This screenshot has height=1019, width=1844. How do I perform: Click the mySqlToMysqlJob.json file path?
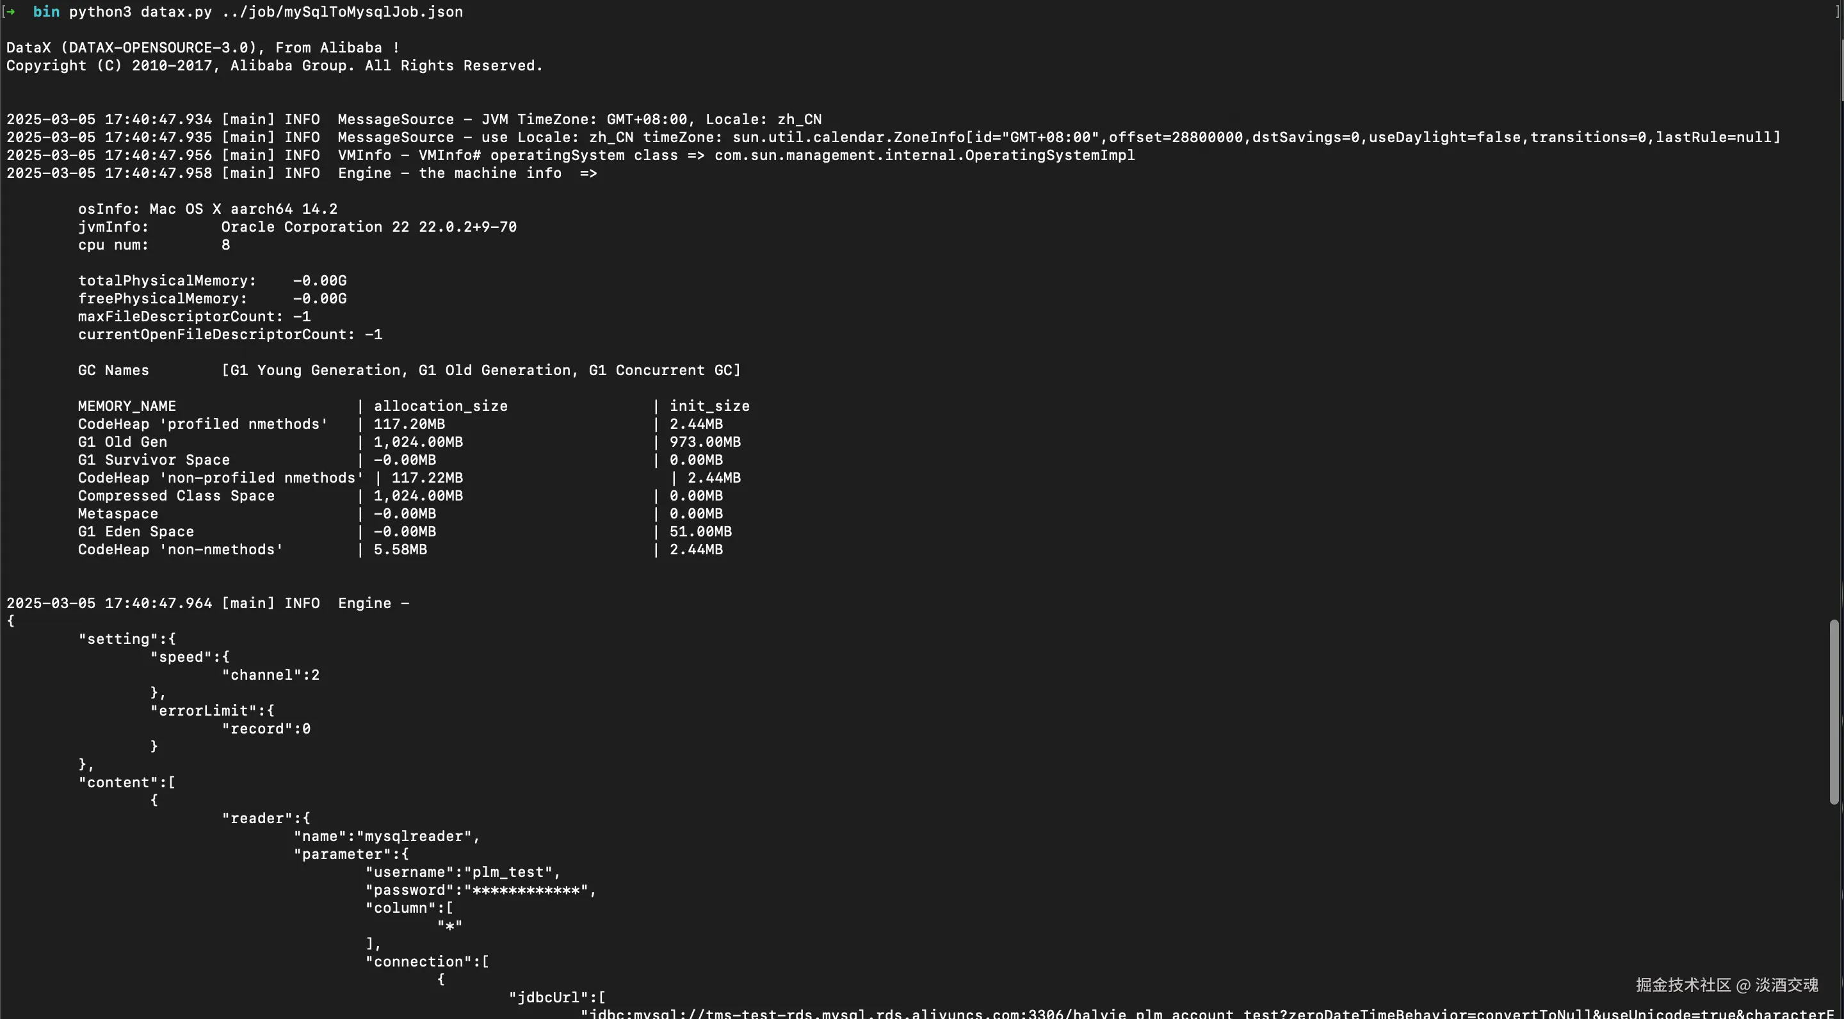coord(342,12)
